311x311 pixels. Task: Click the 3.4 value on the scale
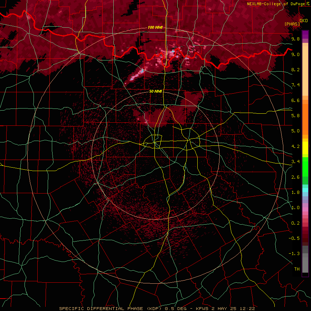click(x=295, y=161)
